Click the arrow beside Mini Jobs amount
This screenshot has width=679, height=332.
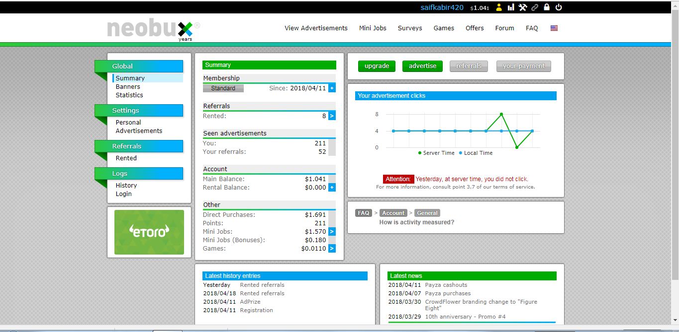(332, 232)
